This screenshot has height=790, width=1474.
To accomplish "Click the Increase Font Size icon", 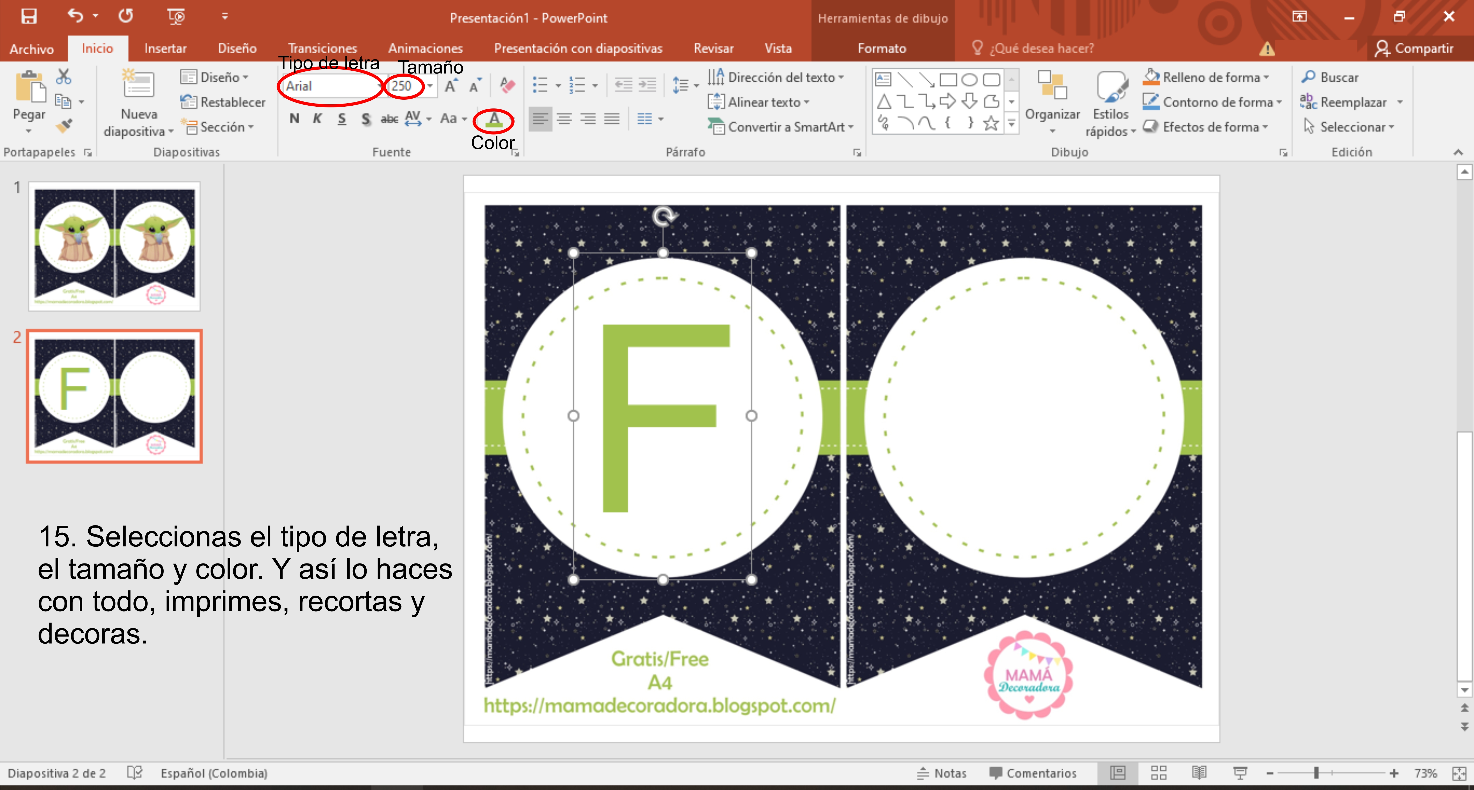I will click(451, 86).
